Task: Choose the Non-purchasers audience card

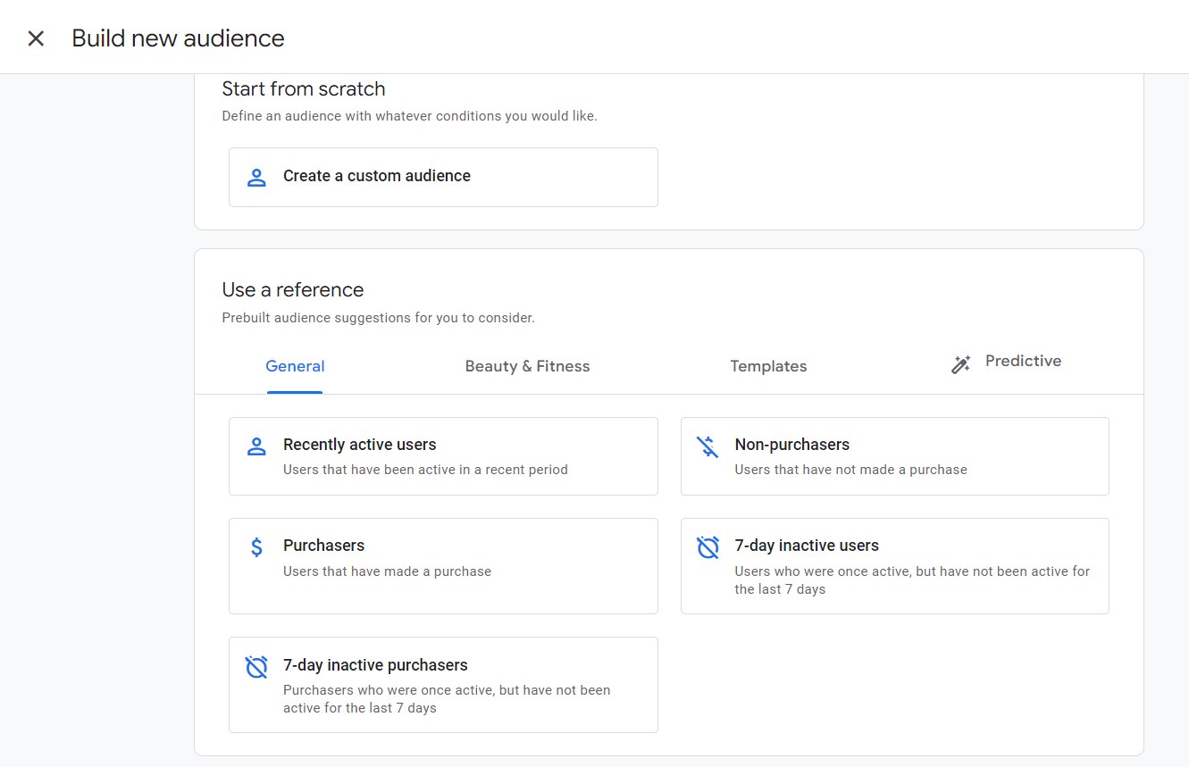Action: click(x=894, y=456)
